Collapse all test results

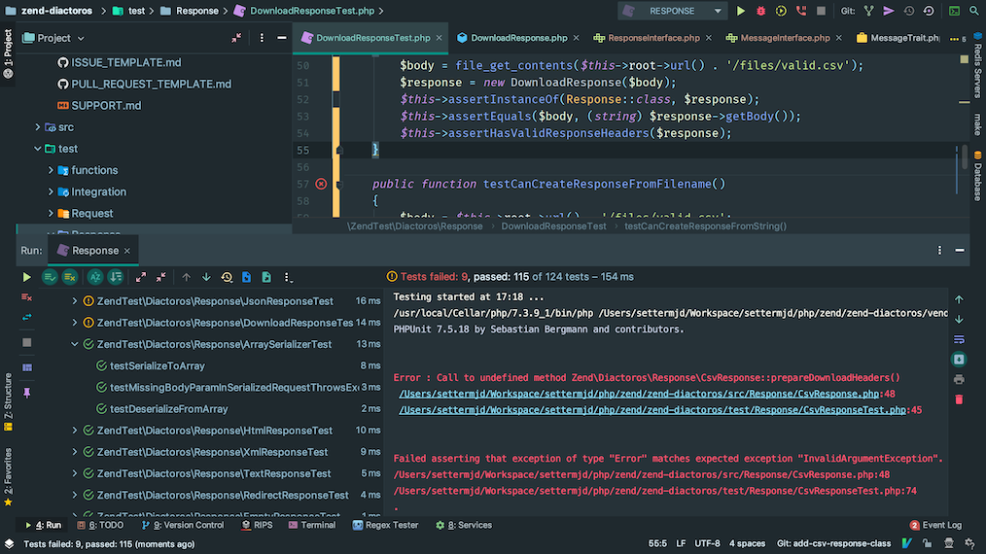161,277
